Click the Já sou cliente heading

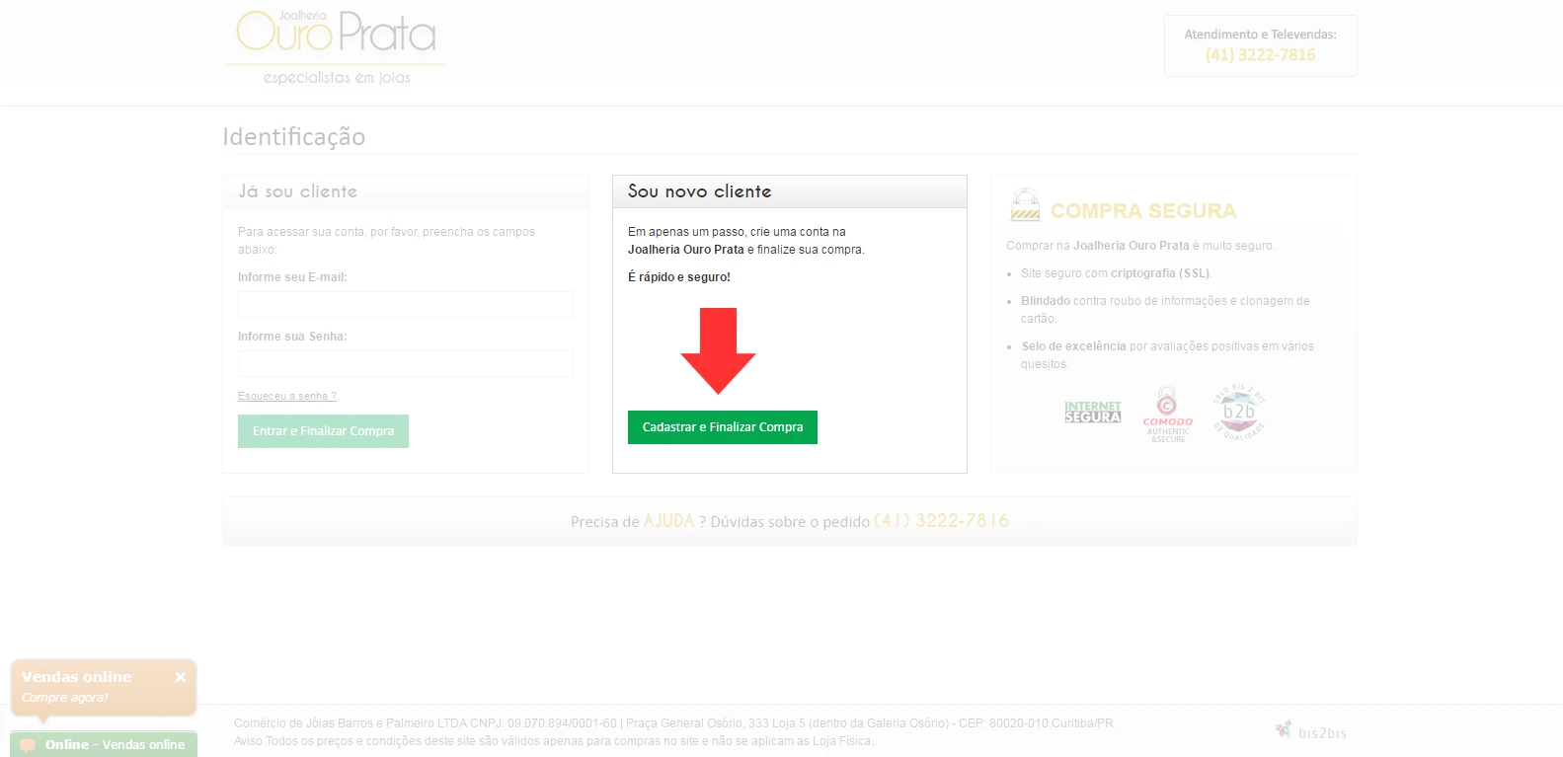(297, 191)
